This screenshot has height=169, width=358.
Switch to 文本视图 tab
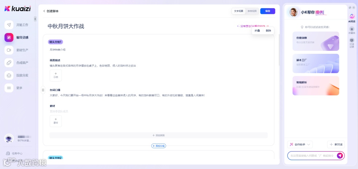(x=239, y=11)
